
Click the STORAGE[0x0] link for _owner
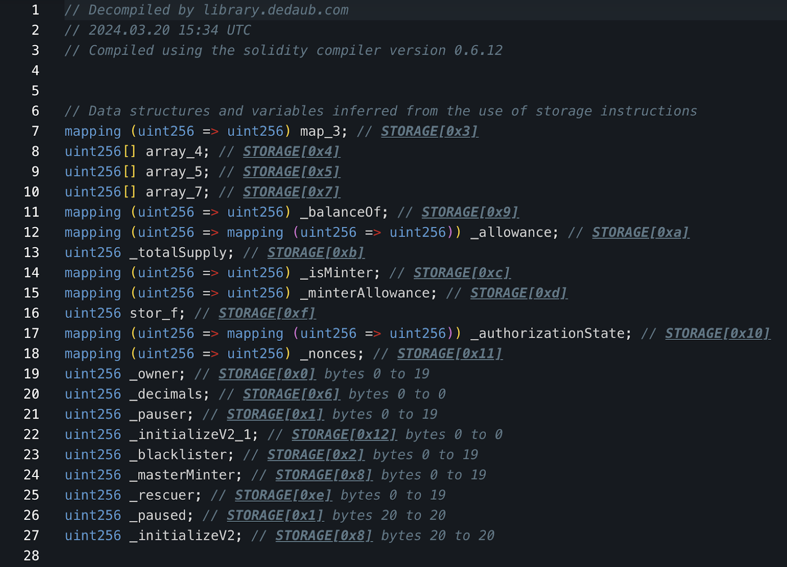coord(267,374)
